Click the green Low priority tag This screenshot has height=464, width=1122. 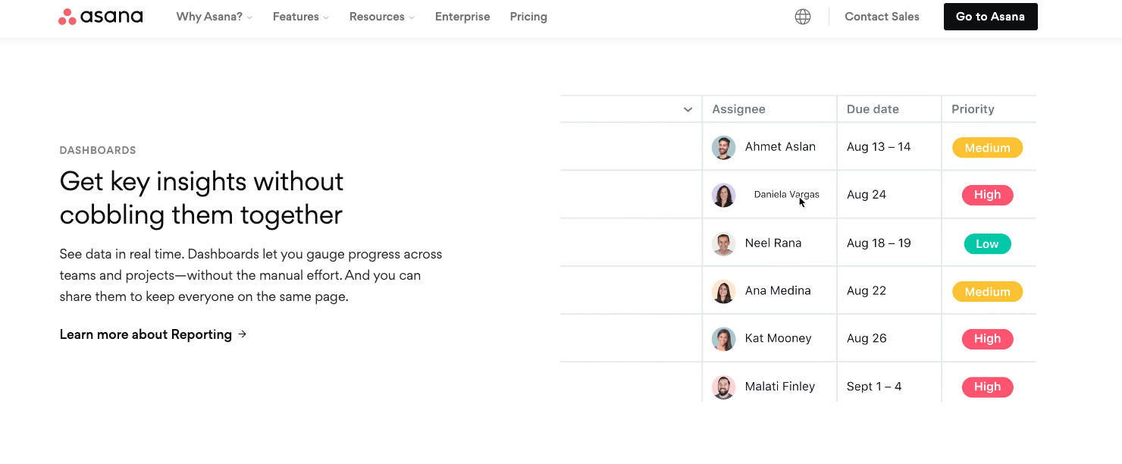tap(987, 244)
